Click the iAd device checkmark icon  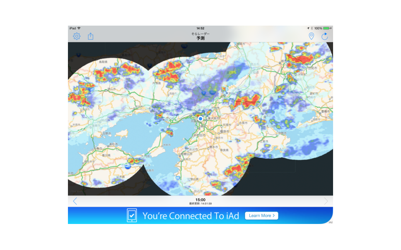[132, 215]
